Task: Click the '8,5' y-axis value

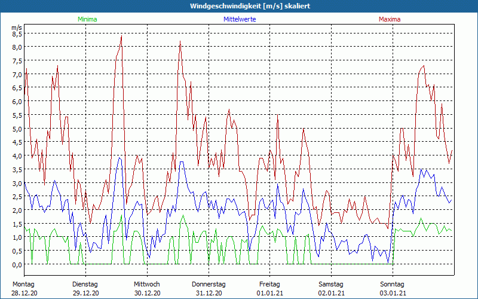Action: pos(17,33)
